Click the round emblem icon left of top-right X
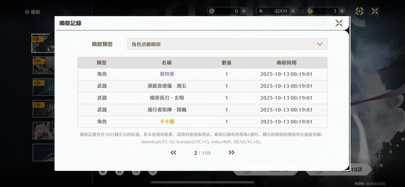405x187 pixels. click(359, 11)
